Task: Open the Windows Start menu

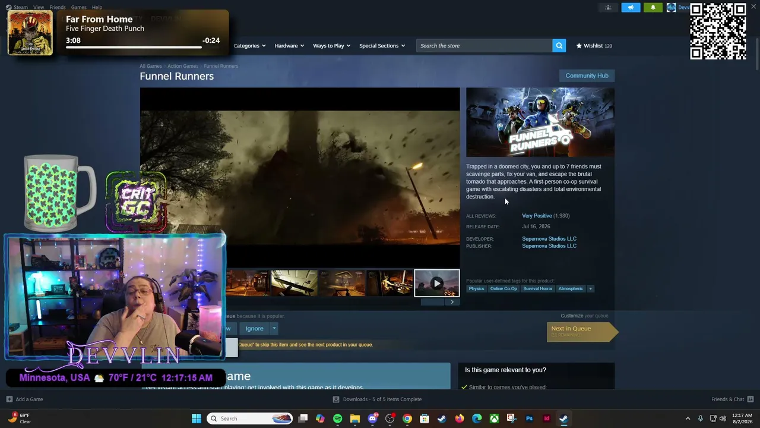Action: pos(196,418)
